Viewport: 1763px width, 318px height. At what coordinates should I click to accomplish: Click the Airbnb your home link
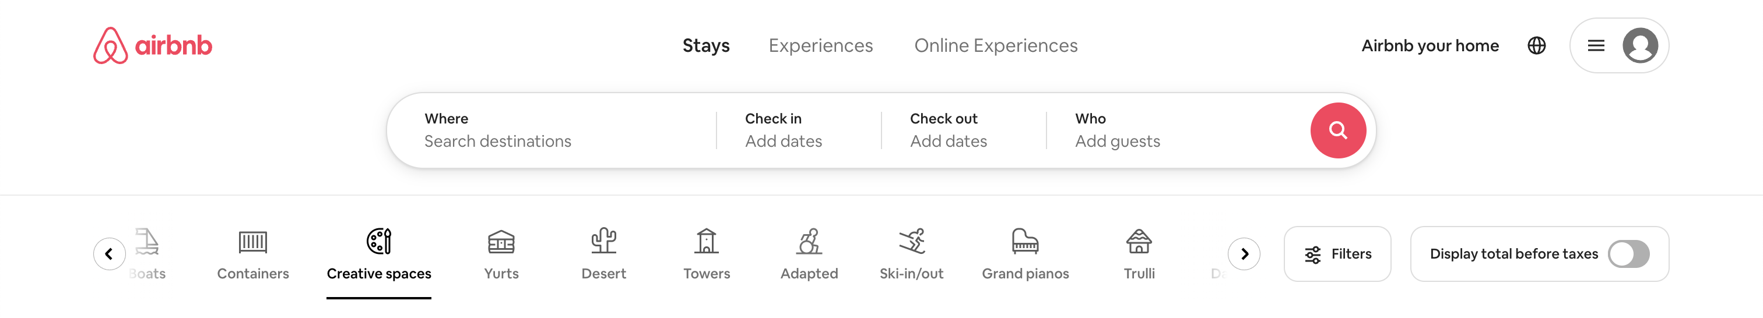click(x=1430, y=45)
